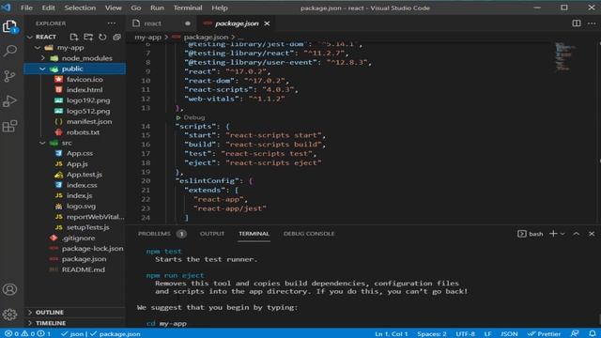601x338 pixels.
Task: Split the editor to the right
Action: tap(576, 23)
